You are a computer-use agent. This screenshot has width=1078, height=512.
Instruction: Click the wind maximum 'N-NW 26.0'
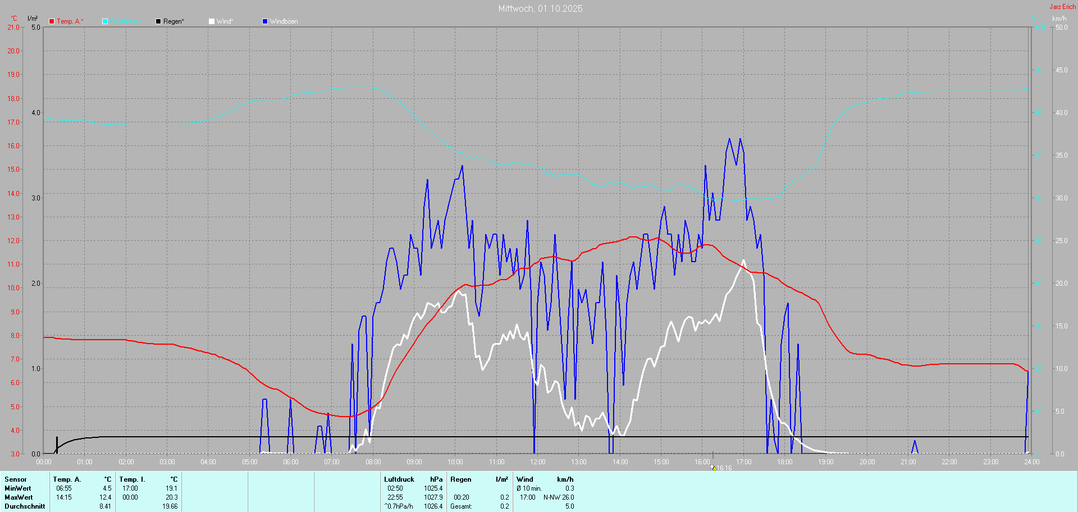tap(559, 497)
